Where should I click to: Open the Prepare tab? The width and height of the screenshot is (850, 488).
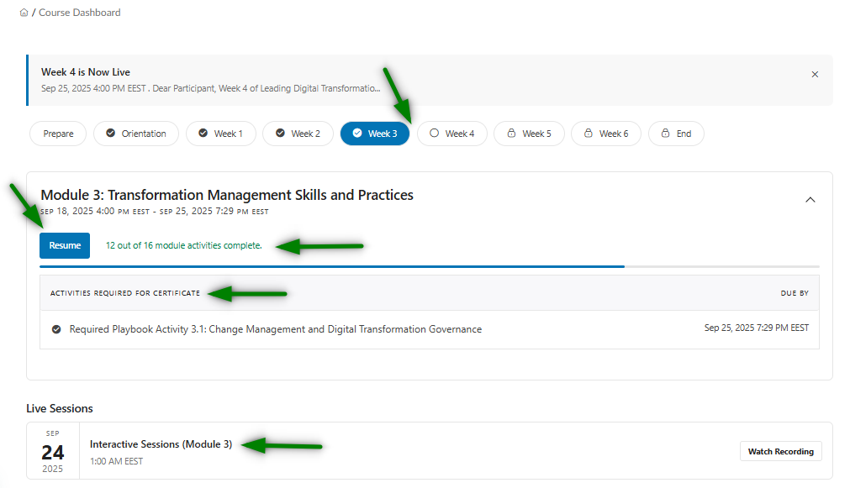(58, 134)
